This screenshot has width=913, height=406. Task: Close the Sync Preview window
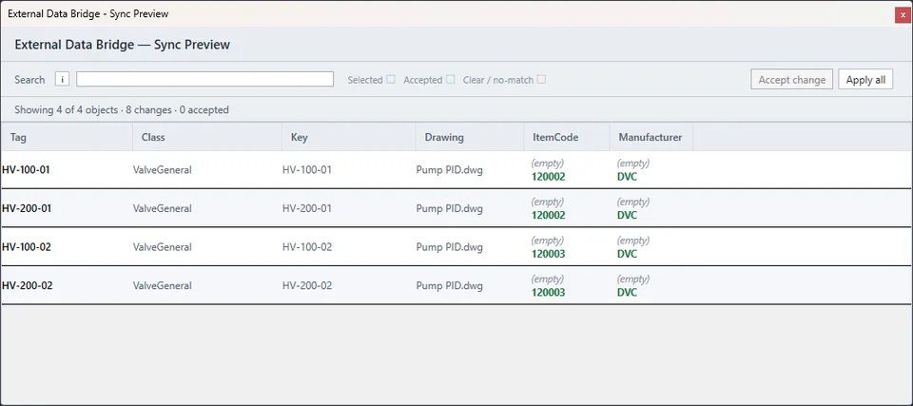point(903,16)
